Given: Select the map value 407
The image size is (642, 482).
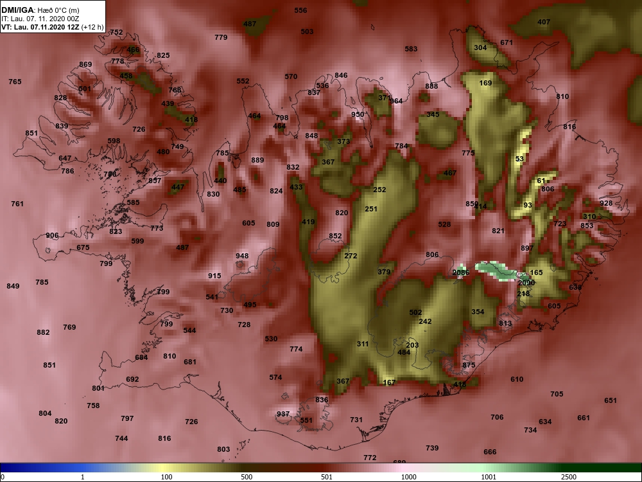Looking at the screenshot, I should tap(544, 22).
